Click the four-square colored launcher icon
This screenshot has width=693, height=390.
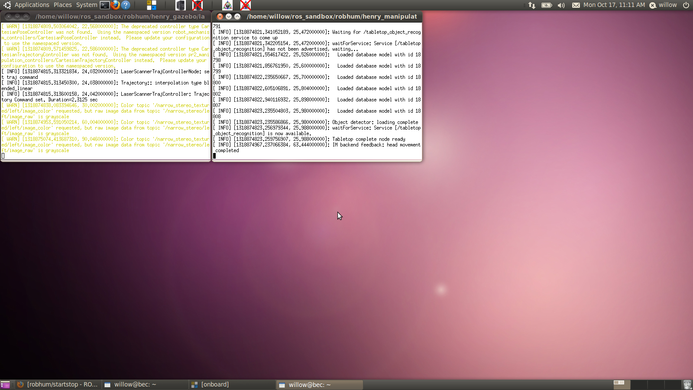[151, 5]
